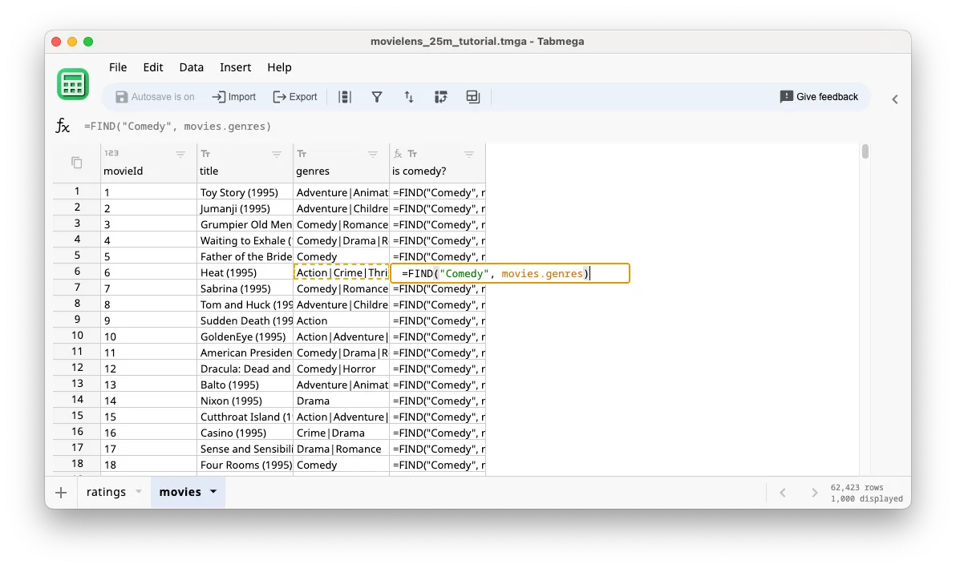This screenshot has width=956, height=568.
Task: Collapse the right side panel chevron
Action: tap(894, 99)
